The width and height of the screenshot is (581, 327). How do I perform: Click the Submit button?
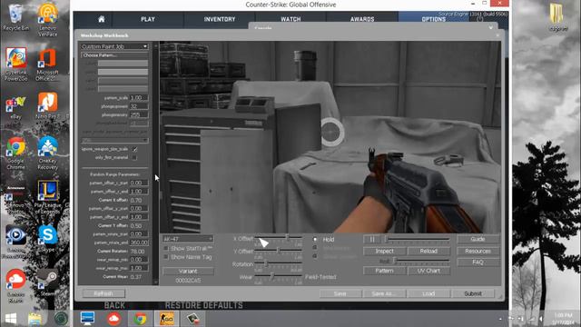[x=473, y=293]
